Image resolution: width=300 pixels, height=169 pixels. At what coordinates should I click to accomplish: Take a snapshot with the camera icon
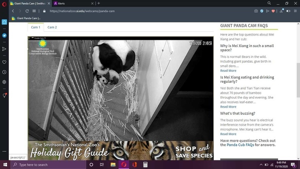tap(256, 11)
